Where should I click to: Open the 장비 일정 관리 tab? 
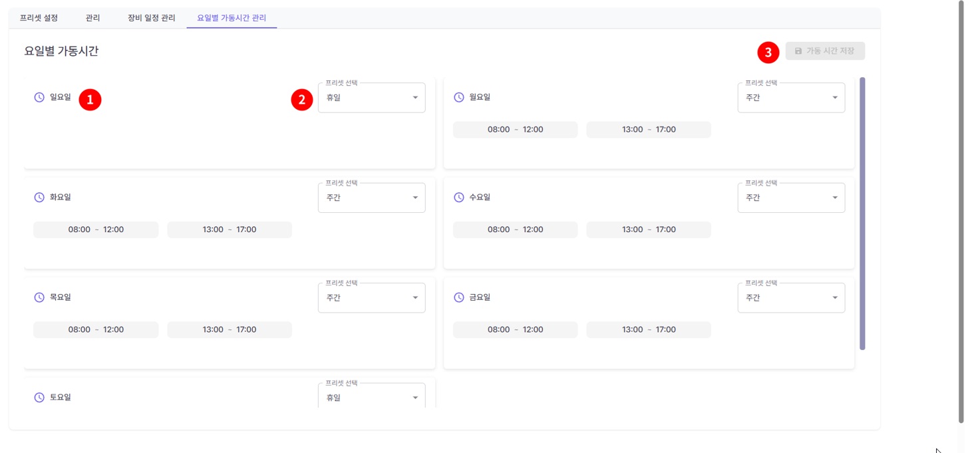[151, 18]
